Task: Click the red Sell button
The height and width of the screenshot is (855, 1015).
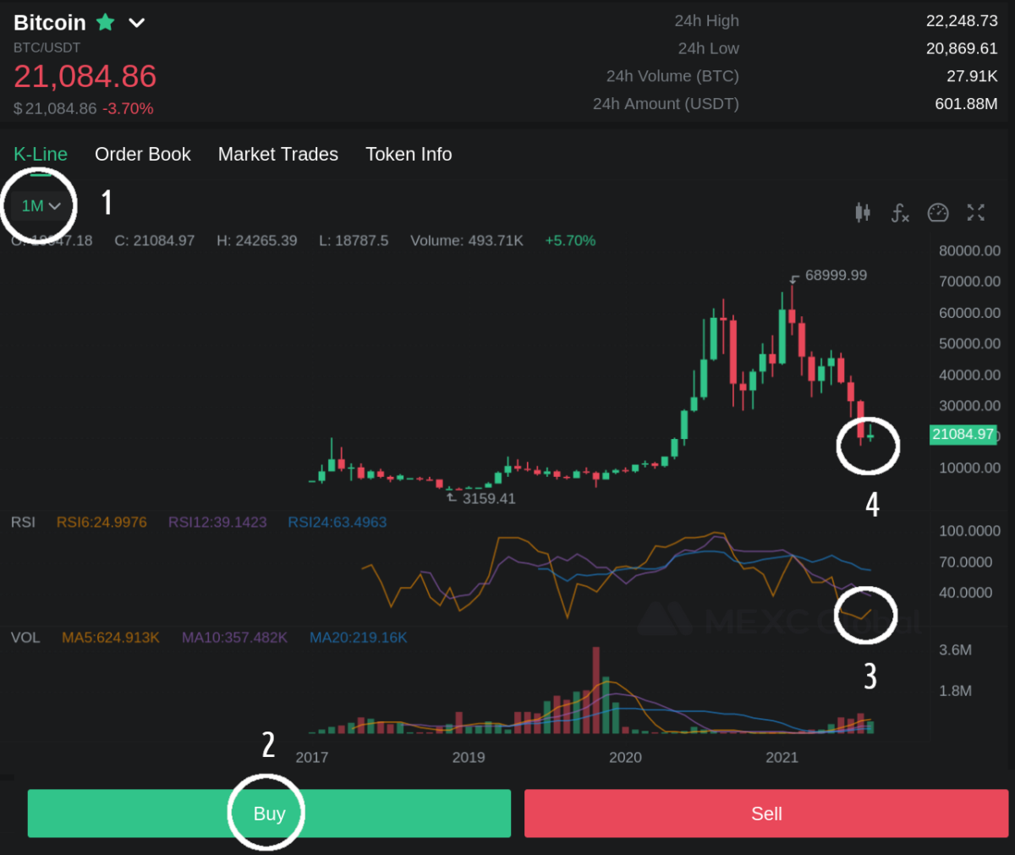Action: pyautogui.click(x=766, y=814)
